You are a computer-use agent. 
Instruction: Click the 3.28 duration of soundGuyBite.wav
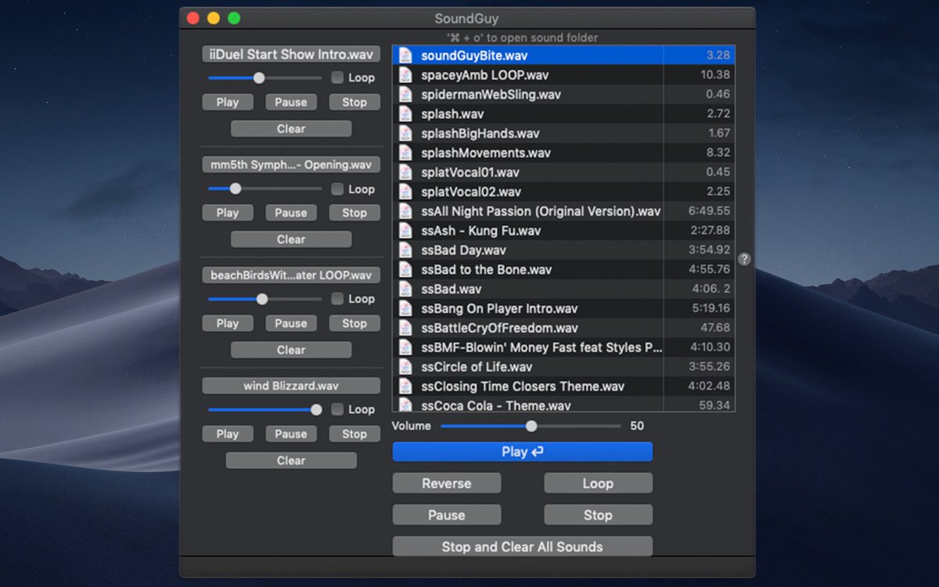coord(718,56)
